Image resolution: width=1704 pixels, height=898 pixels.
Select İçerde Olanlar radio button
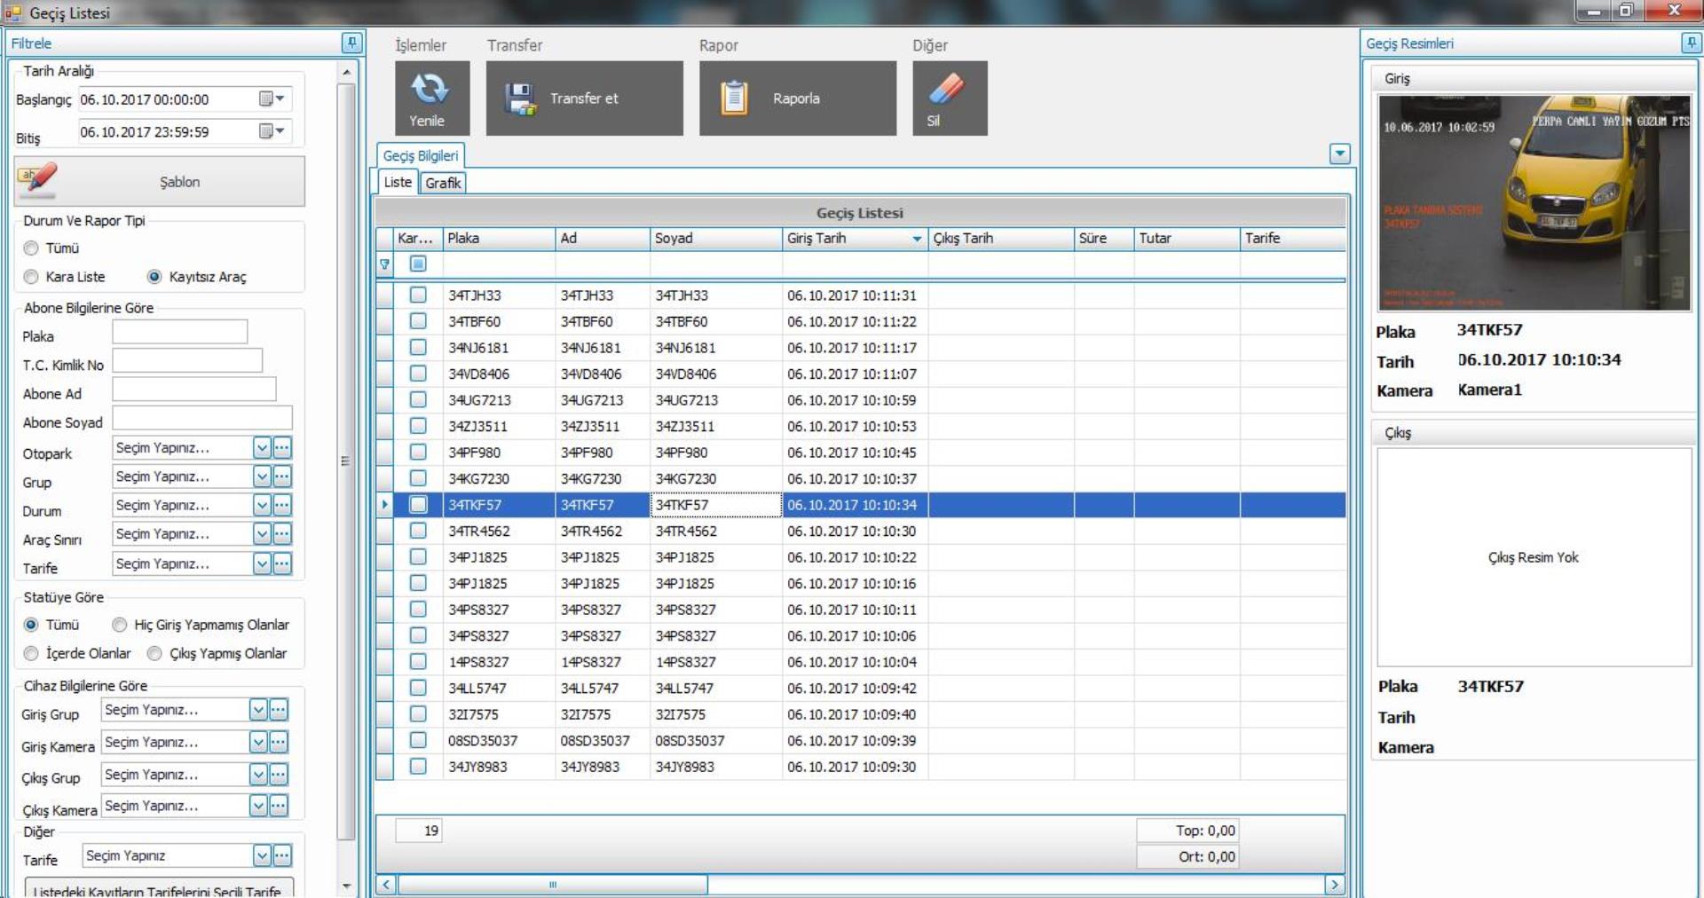coord(32,653)
